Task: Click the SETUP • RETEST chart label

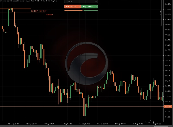Action: click(x=39, y=11)
